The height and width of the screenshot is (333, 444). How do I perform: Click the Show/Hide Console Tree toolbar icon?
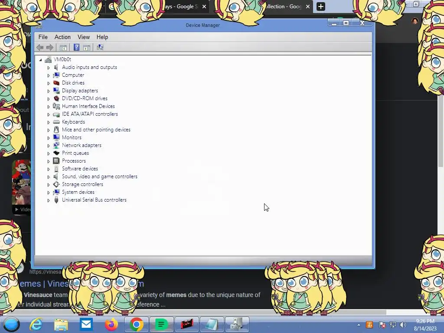[63, 48]
